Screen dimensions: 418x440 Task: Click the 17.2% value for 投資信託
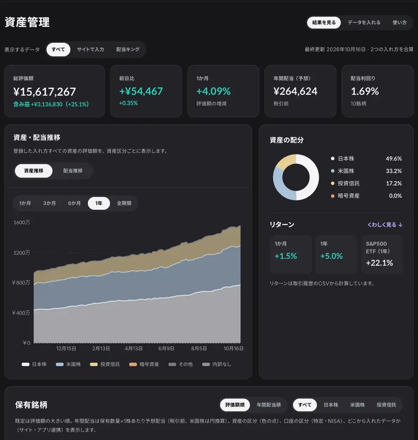(394, 183)
